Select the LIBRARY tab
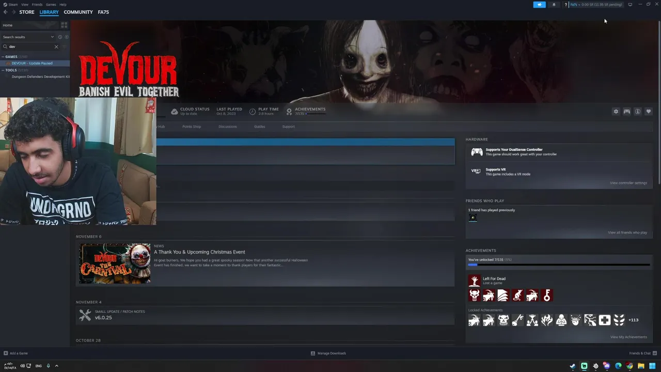The image size is (661, 372). coord(49,12)
